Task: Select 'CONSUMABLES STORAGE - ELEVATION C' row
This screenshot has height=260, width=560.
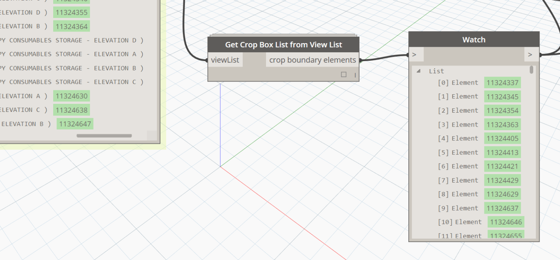Action: pyautogui.click(x=72, y=82)
